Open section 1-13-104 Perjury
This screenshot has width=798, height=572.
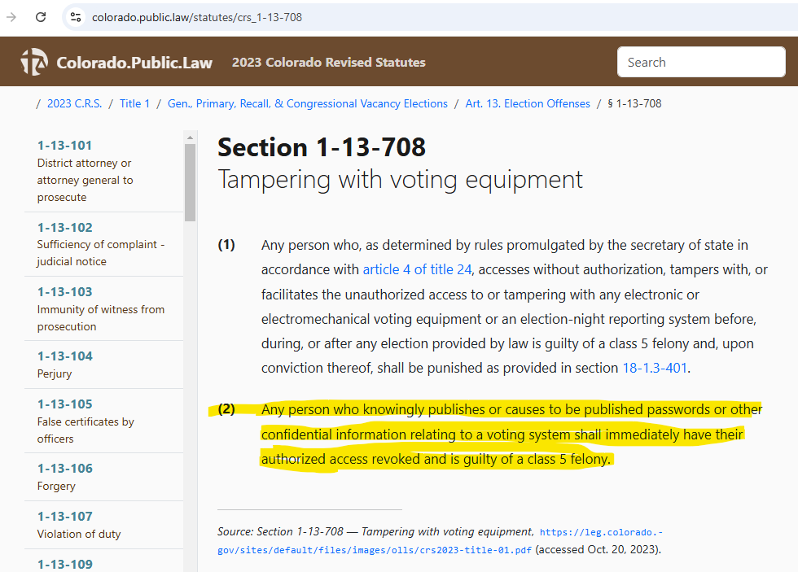(x=64, y=356)
